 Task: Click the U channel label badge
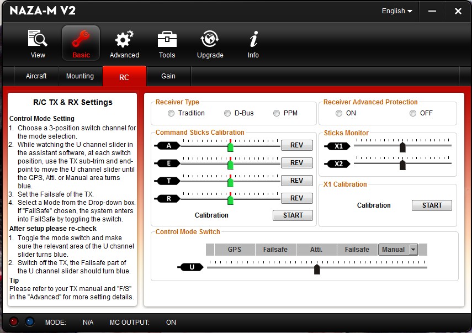point(190,267)
